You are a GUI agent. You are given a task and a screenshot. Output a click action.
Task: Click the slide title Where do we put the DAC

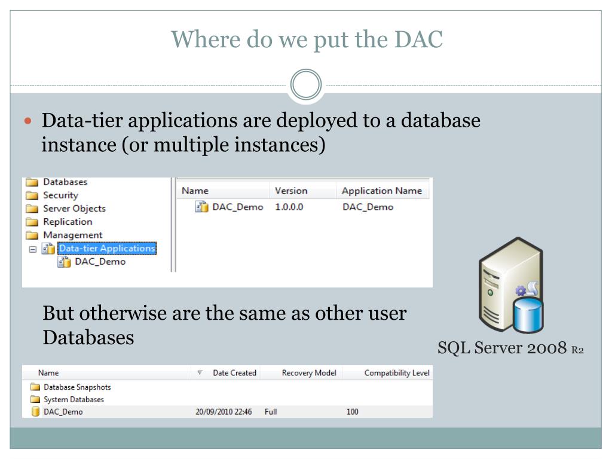[x=307, y=39]
